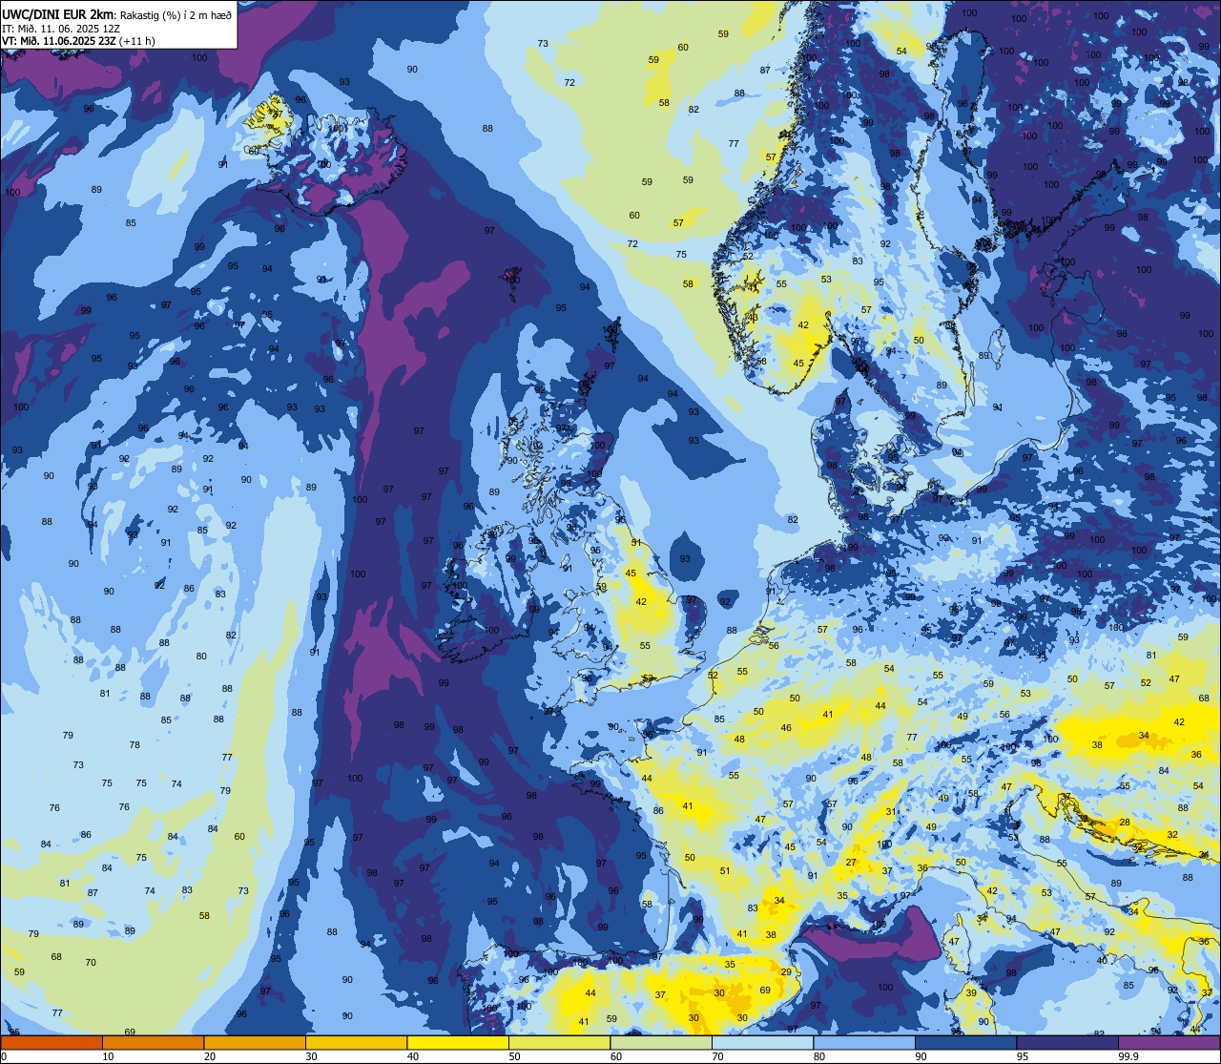Click the 'VT: Mið. 11.06.2025 23Z (+11 h)' line
The width and height of the screenshot is (1221, 1064).
78,41
